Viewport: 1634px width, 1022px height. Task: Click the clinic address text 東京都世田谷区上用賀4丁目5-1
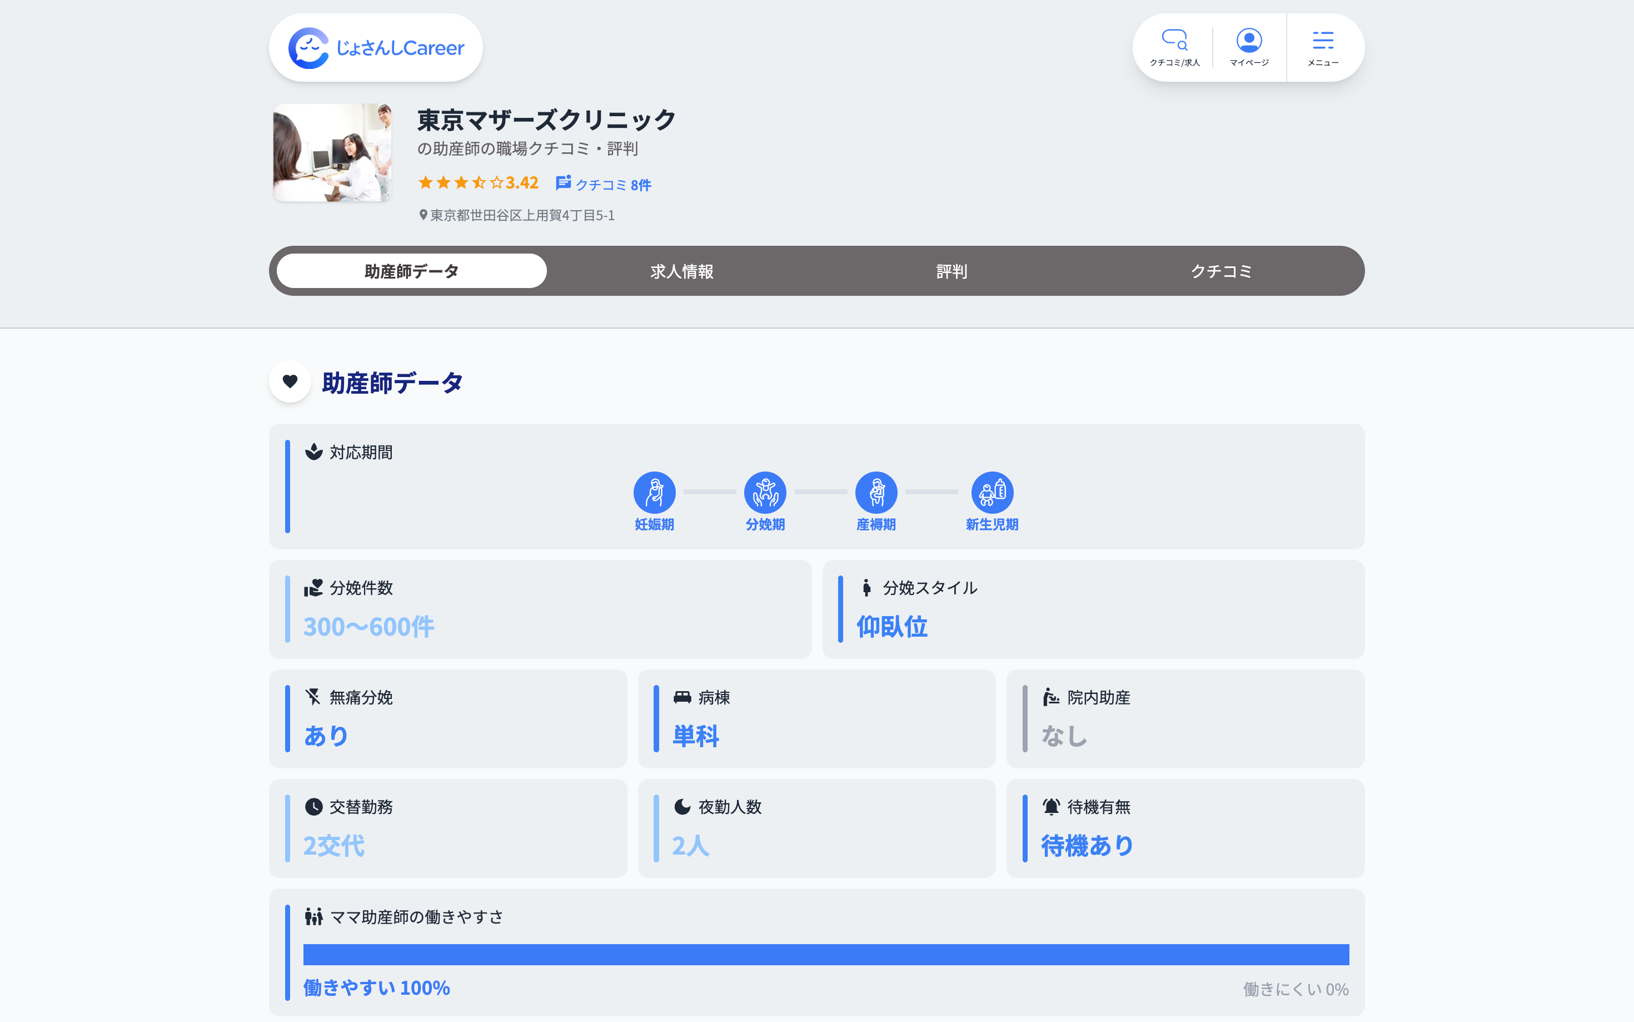pos(522,215)
